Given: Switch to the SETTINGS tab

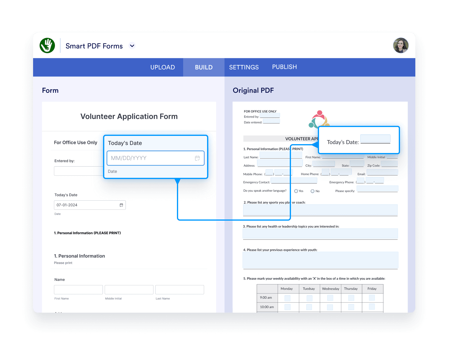Looking at the screenshot, I should click(244, 67).
